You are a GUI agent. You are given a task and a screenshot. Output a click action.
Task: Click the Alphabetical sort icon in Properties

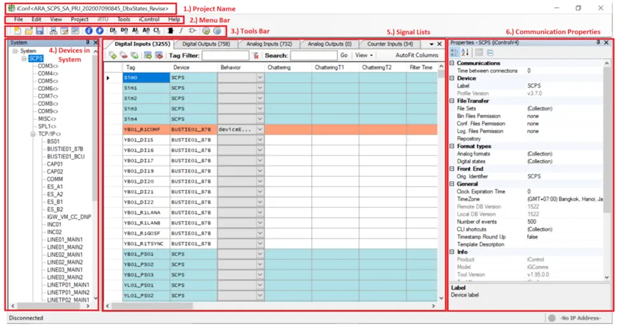465,52
